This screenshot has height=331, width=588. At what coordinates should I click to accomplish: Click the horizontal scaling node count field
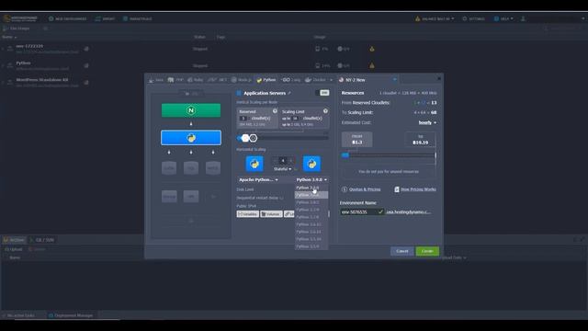[283, 161]
